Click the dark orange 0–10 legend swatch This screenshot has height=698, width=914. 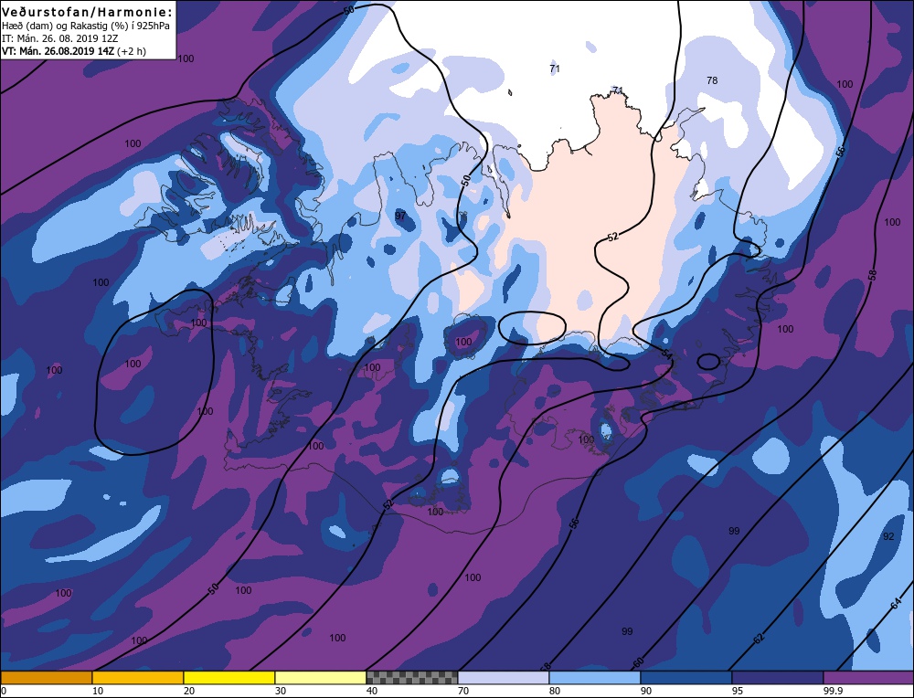pos(47,678)
